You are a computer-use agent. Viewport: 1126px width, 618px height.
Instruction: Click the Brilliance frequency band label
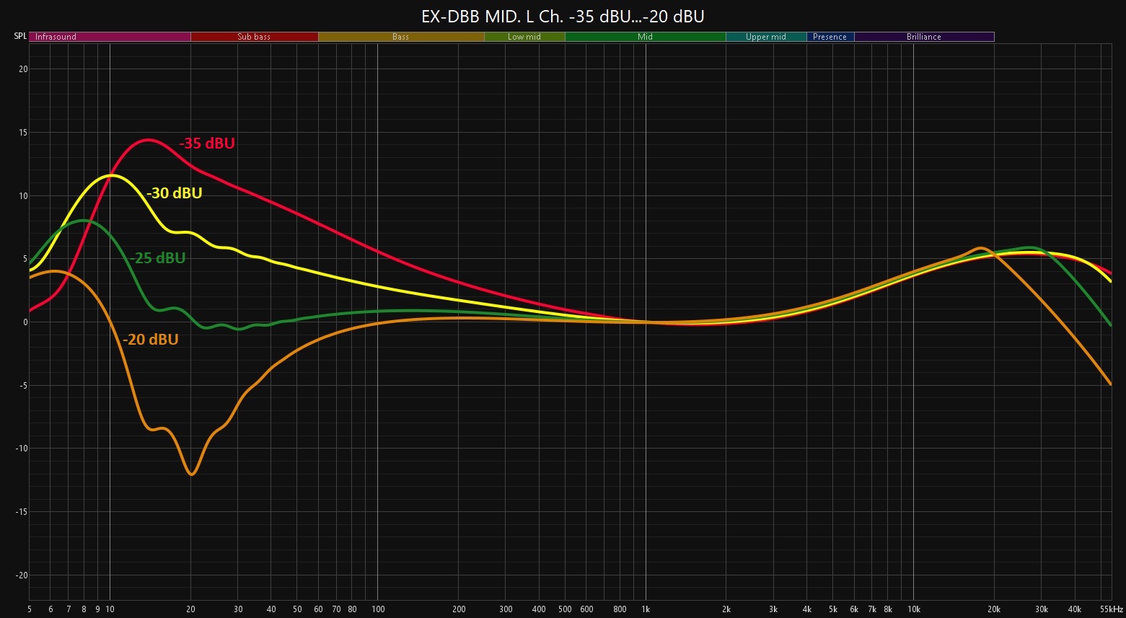pyautogui.click(x=924, y=37)
